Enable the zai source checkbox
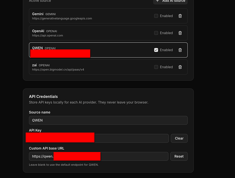This screenshot has height=178, width=235. [156, 67]
